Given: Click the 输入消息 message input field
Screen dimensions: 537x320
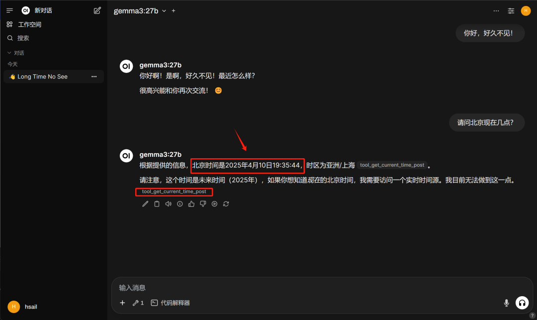Looking at the screenshot, I should [x=322, y=288].
